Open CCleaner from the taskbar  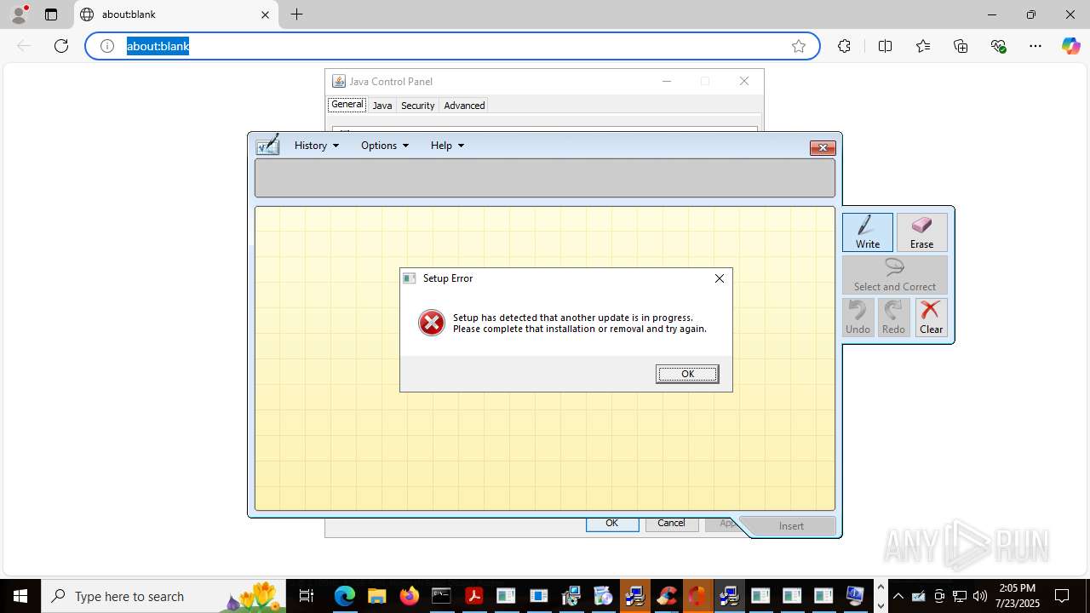tap(667, 596)
